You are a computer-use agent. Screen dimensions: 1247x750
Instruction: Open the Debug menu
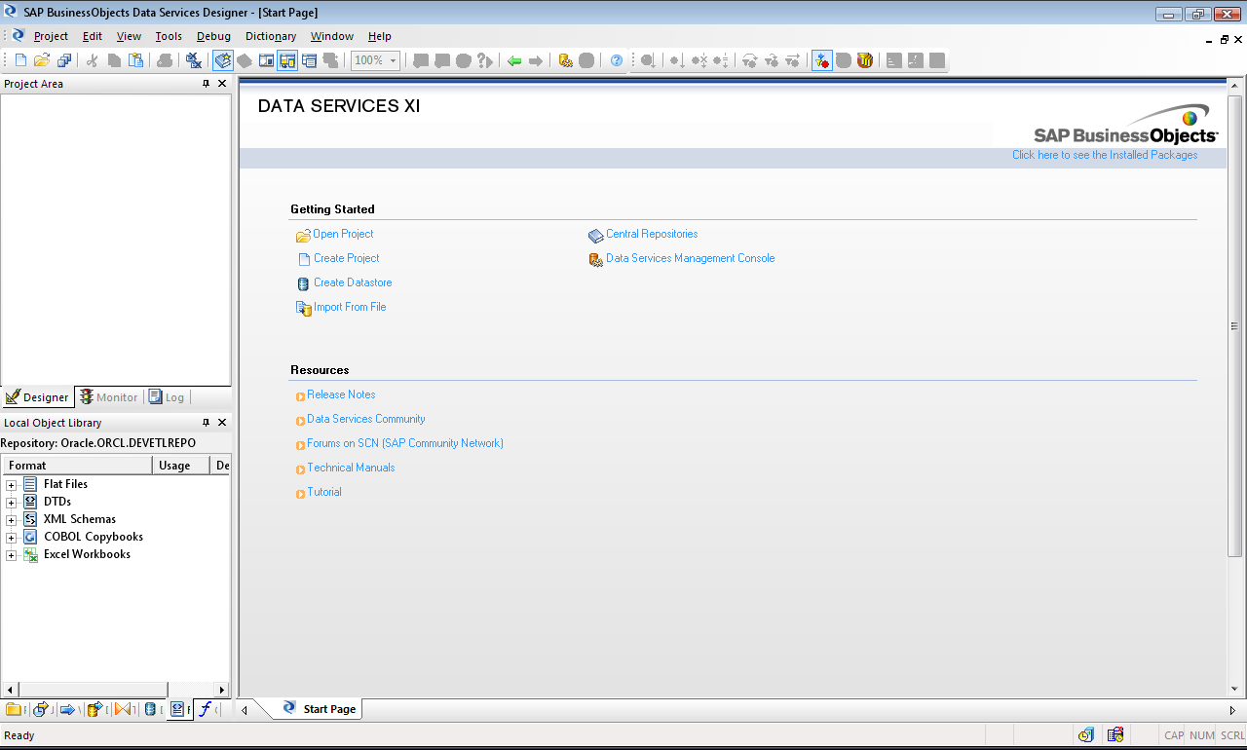[213, 36]
